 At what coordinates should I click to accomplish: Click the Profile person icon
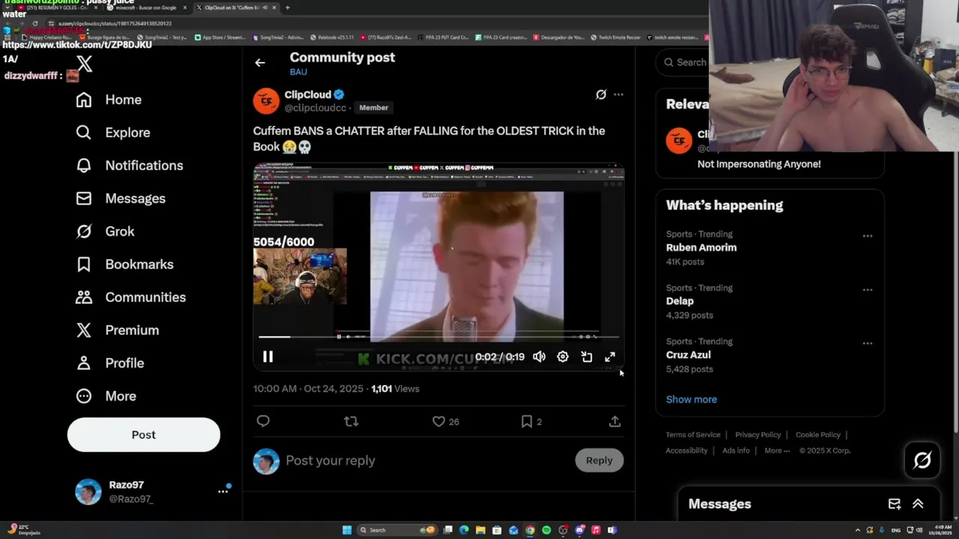point(84,363)
